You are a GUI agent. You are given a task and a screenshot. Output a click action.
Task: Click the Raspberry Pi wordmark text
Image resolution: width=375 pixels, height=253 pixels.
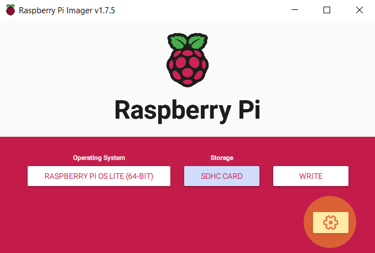(x=187, y=111)
